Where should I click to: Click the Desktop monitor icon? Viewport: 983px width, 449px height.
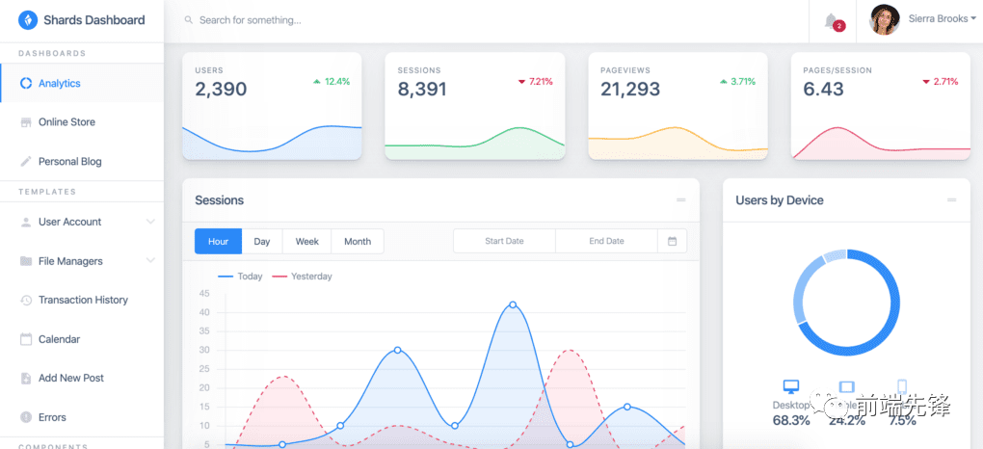pos(791,386)
